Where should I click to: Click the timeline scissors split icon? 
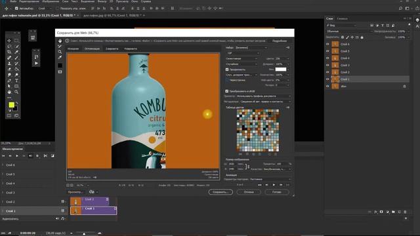[x=45, y=156]
